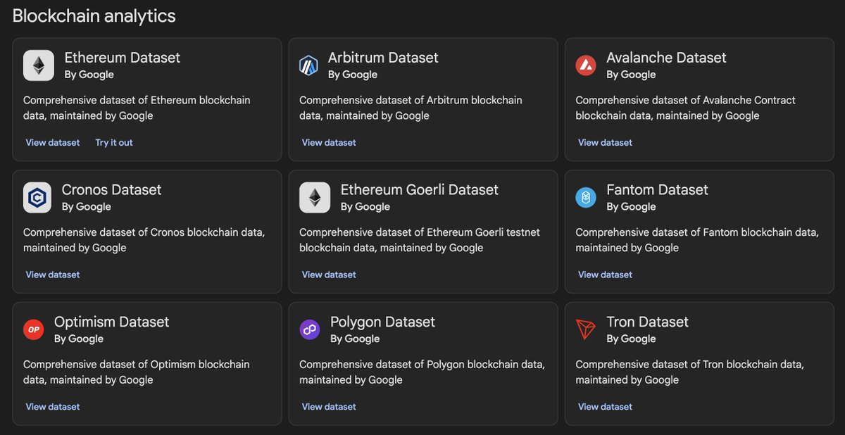Click the Blockchain analytics heading

coord(94,15)
